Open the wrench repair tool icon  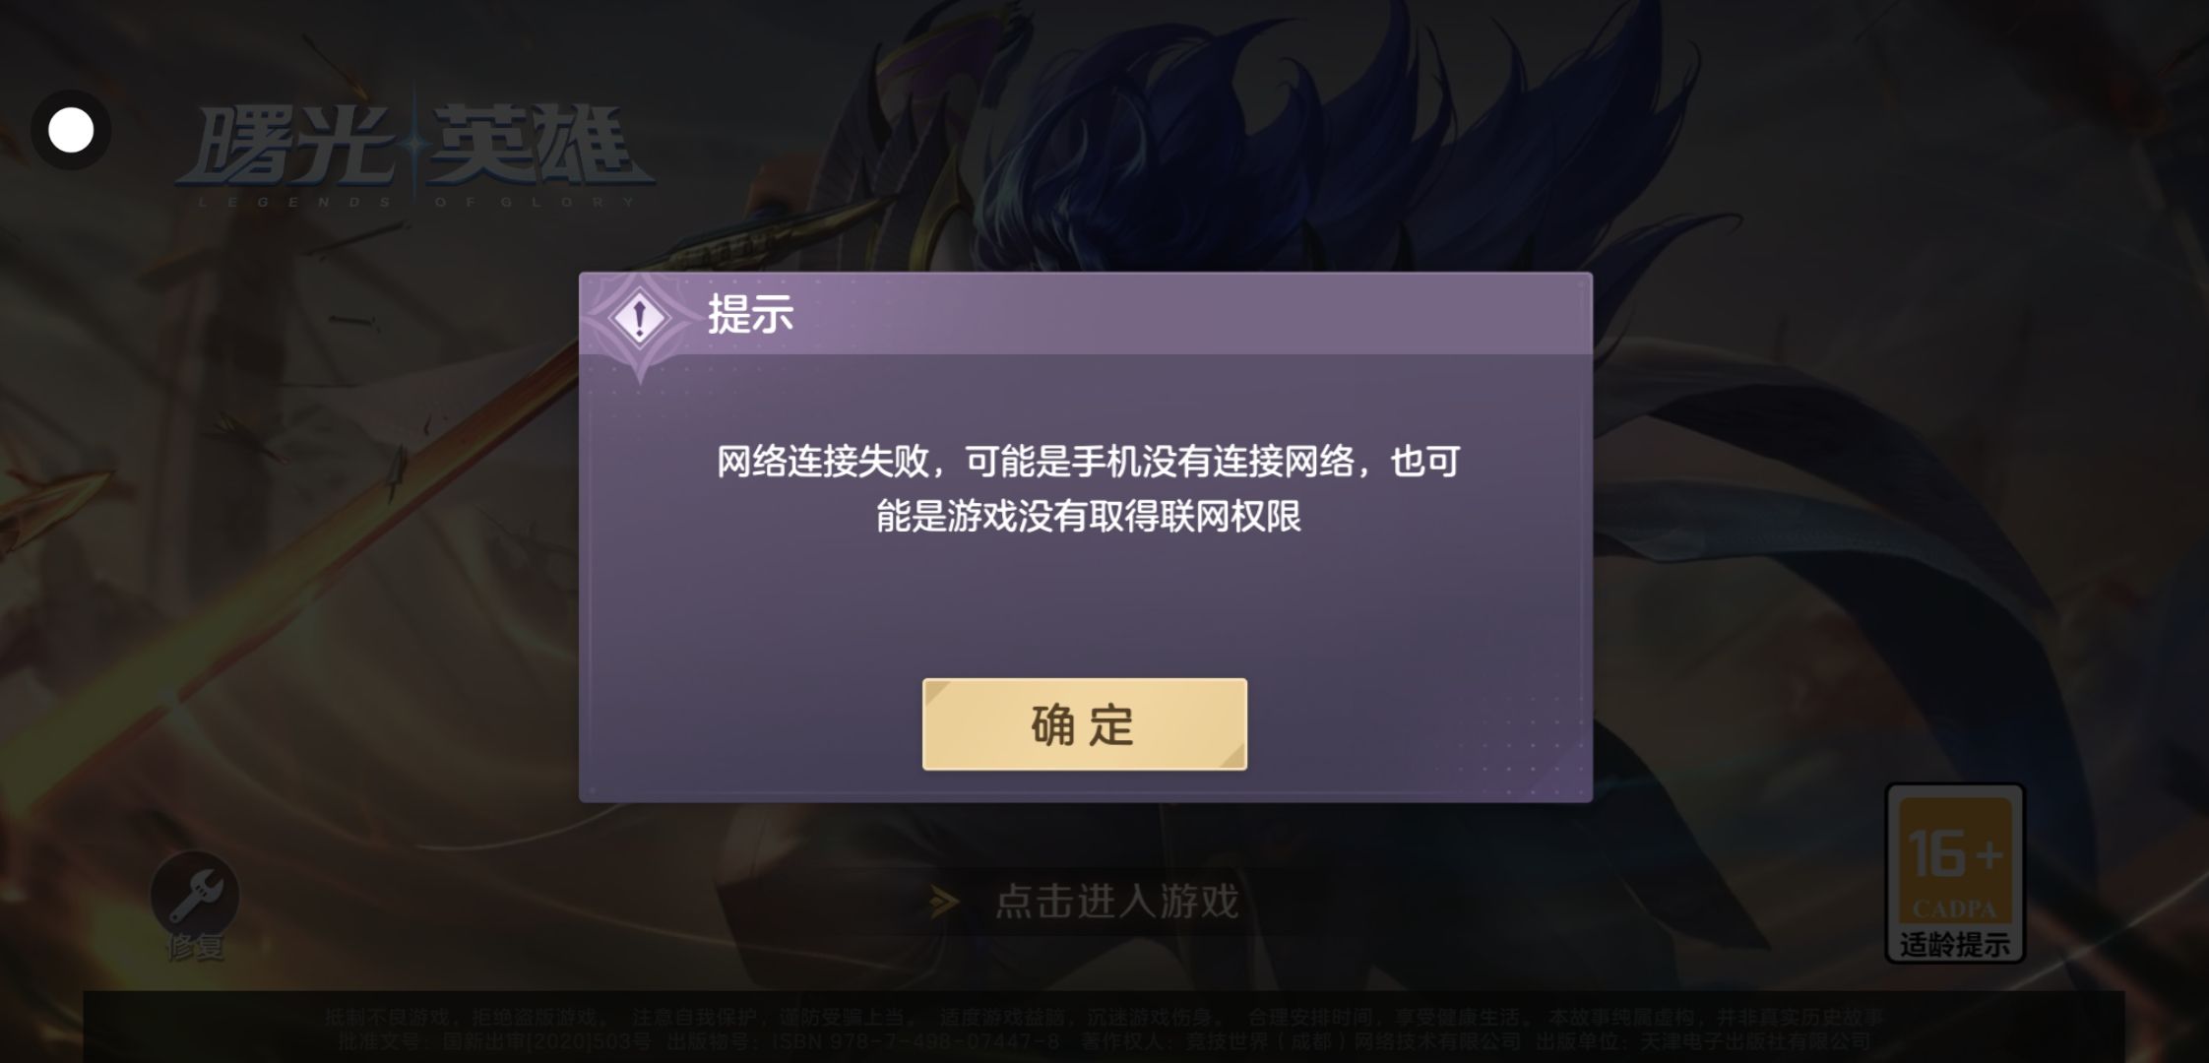tap(195, 894)
